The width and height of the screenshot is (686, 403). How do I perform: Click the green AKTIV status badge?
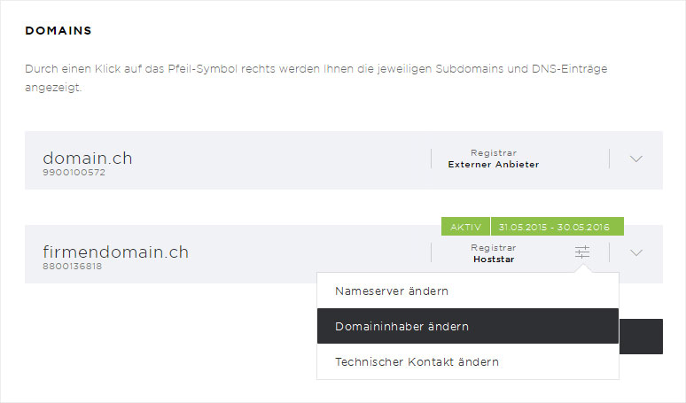coord(465,227)
